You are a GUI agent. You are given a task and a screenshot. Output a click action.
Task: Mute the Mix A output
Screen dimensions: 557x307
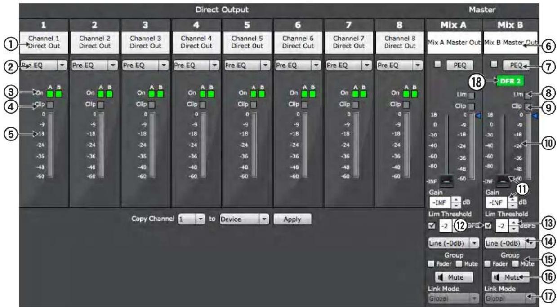454,277
